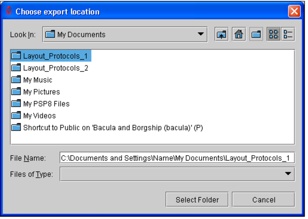
Task: Click the Up One Level icon
Action: tap(221, 35)
